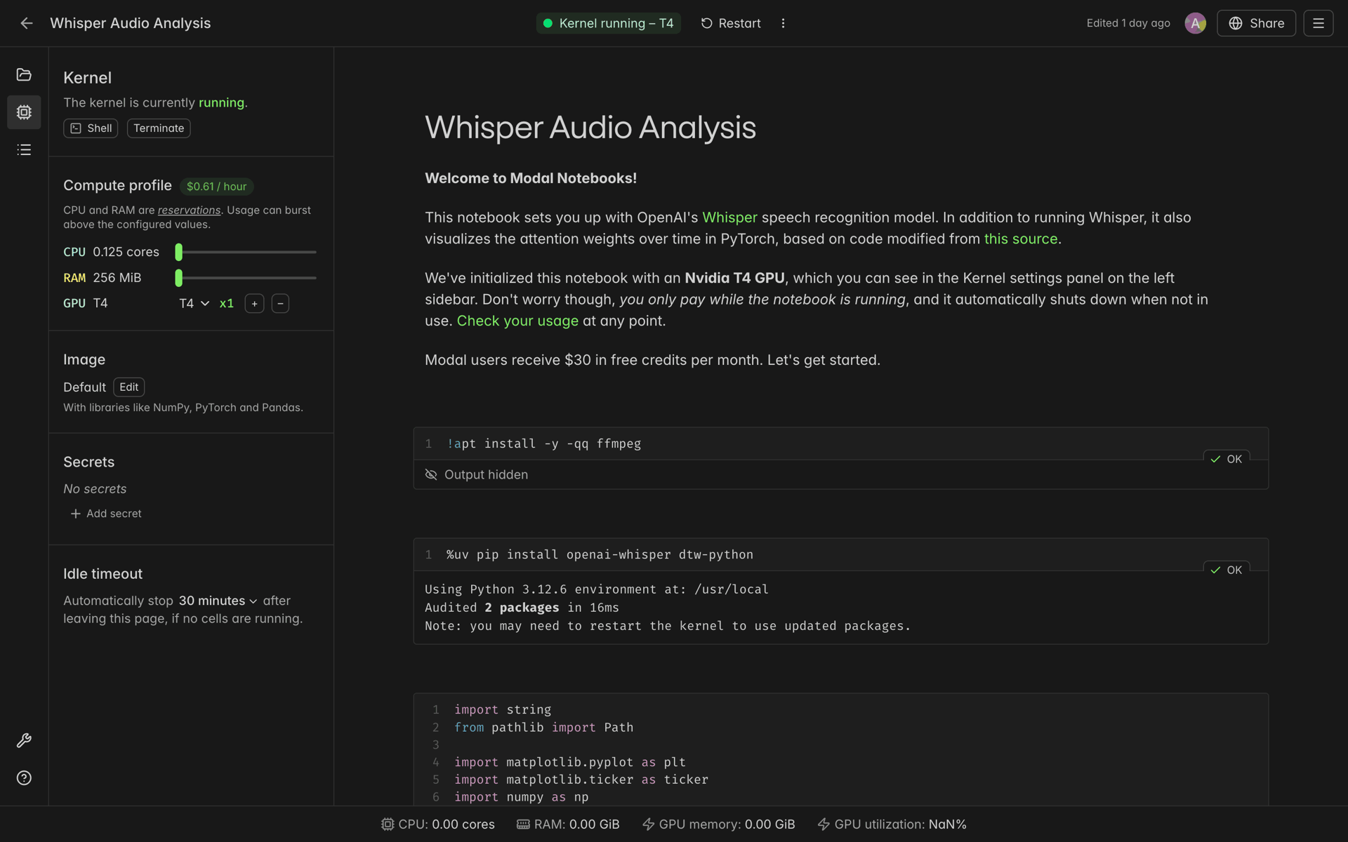Open the T4 GPU type dropdown

(x=194, y=303)
